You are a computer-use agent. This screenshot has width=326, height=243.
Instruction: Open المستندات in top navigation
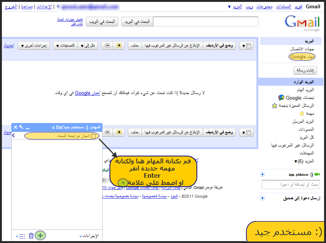(284, 7)
